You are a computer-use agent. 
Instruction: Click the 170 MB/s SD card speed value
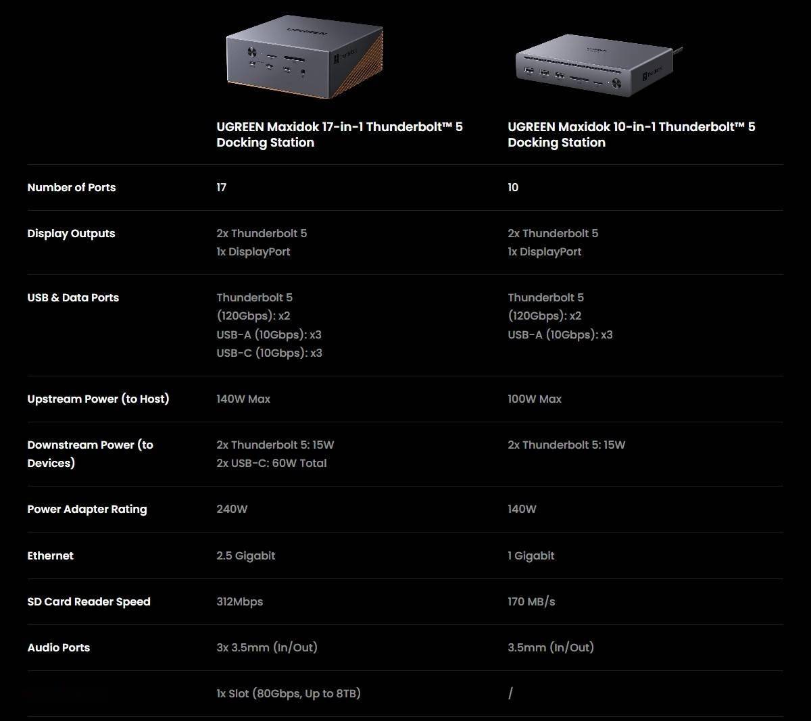531,602
